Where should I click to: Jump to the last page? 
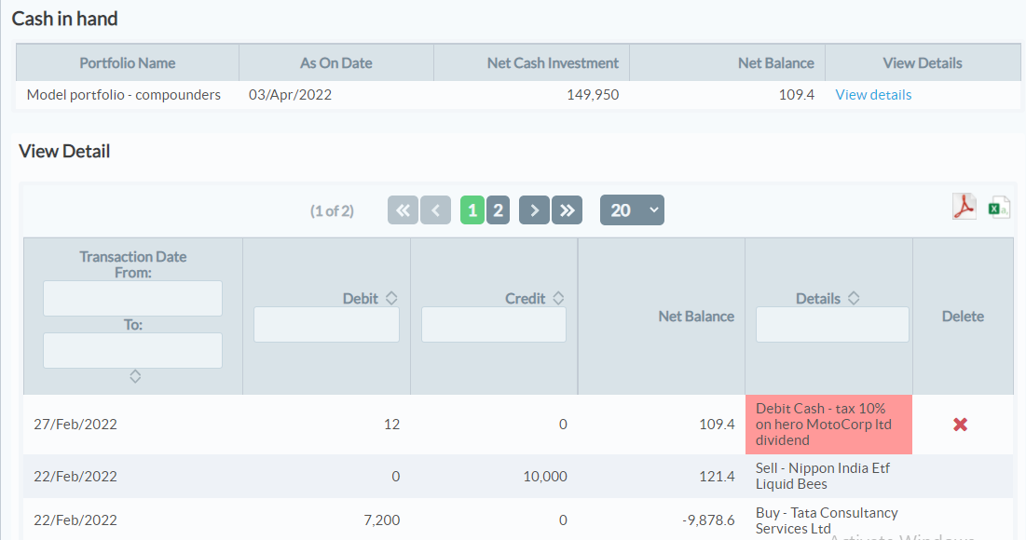point(567,210)
